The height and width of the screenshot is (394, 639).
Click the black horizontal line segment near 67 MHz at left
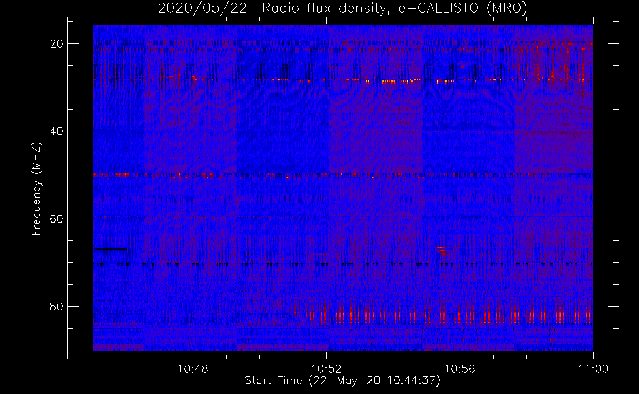110,249
